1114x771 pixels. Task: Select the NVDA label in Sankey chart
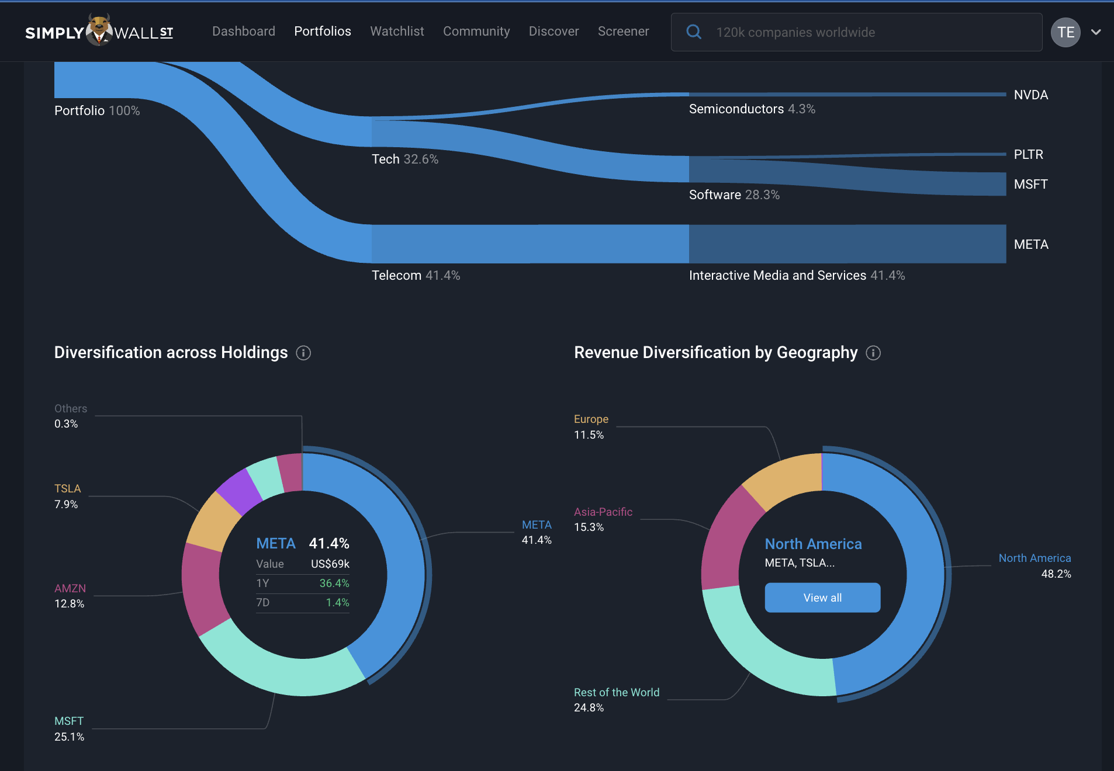(1030, 95)
